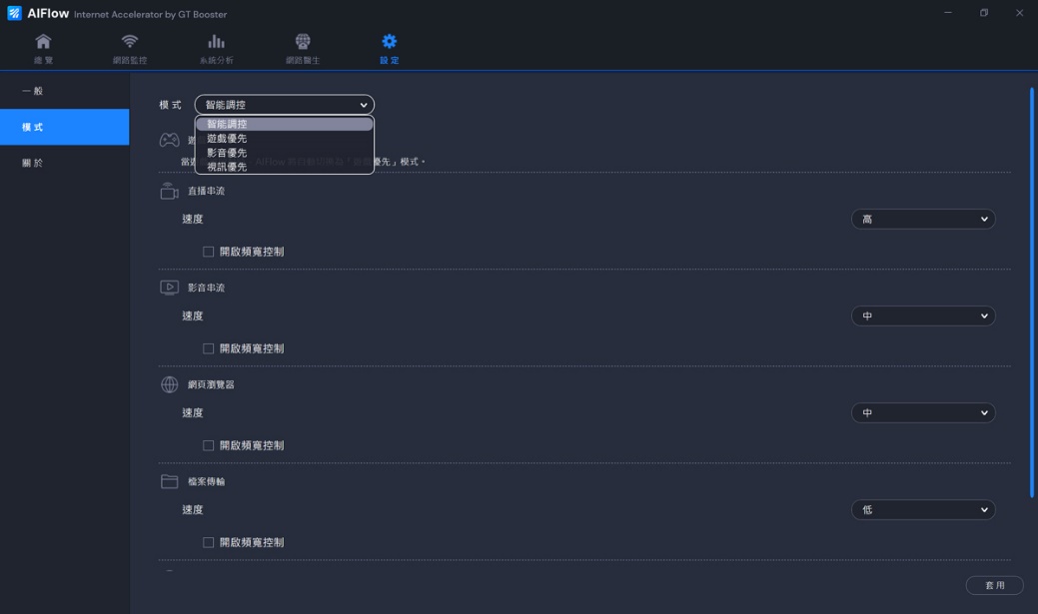The height and width of the screenshot is (614, 1038).
Task: Open 網頁瀏覽器 speed dropdown showing 中
Action: tap(922, 413)
